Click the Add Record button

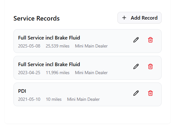[140, 18]
